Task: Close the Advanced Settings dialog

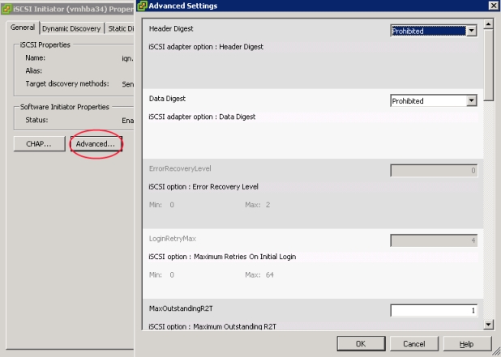Action: point(493,6)
